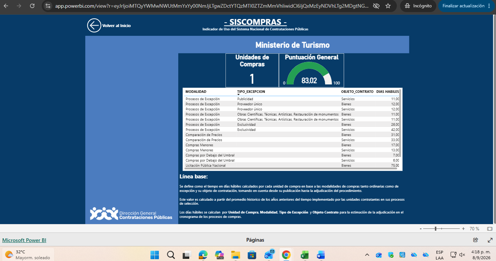Viewport: 496px width, 261px height.
Task: Sort by MODALIDAD column header
Action: 196,92
